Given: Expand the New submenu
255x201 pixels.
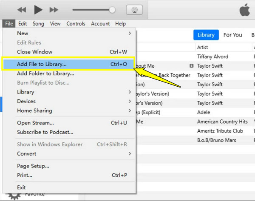Looking at the screenshot, I should 69,33.
